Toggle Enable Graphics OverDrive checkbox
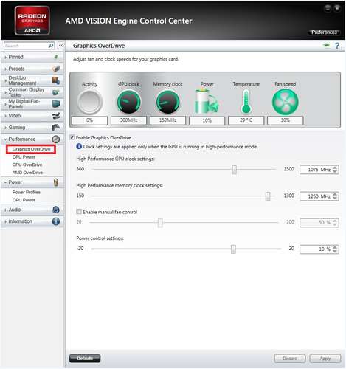 pos(72,137)
